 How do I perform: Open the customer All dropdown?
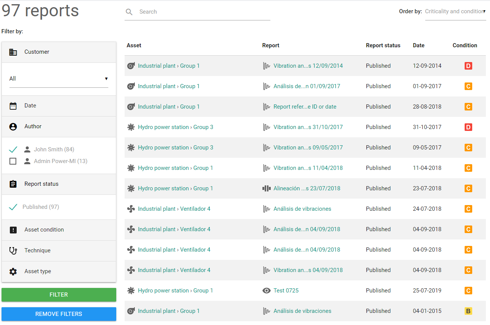[x=59, y=79]
